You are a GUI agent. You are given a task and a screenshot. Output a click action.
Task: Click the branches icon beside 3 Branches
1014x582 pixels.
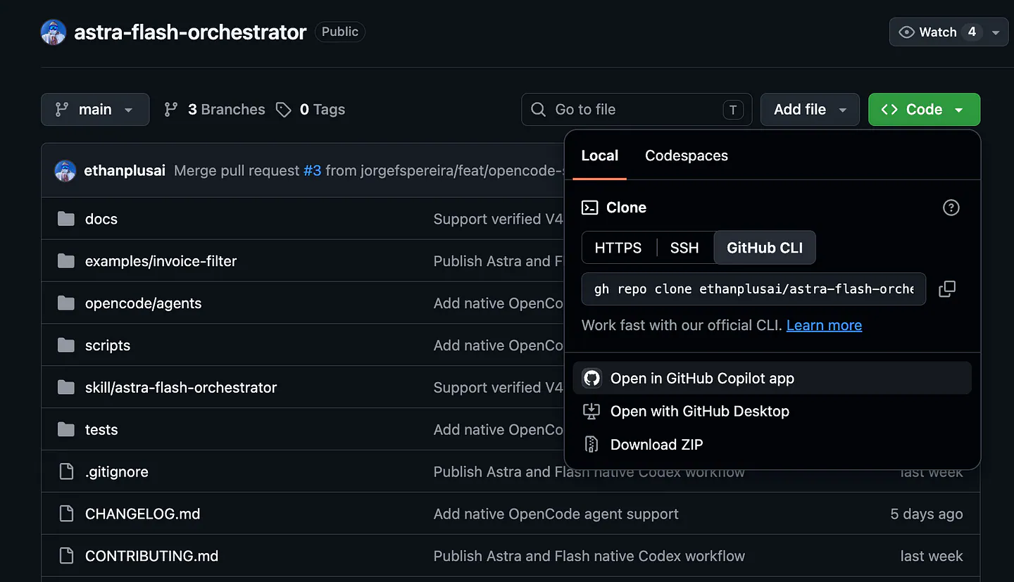point(171,109)
